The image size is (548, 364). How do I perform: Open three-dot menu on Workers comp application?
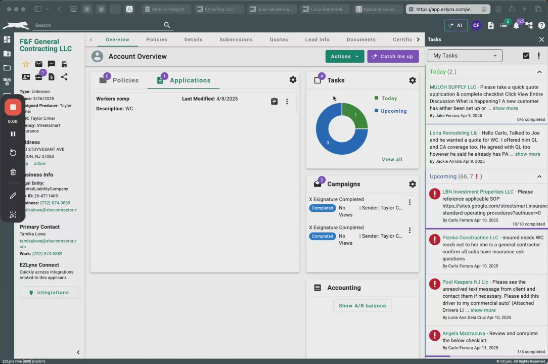pyautogui.click(x=287, y=102)
